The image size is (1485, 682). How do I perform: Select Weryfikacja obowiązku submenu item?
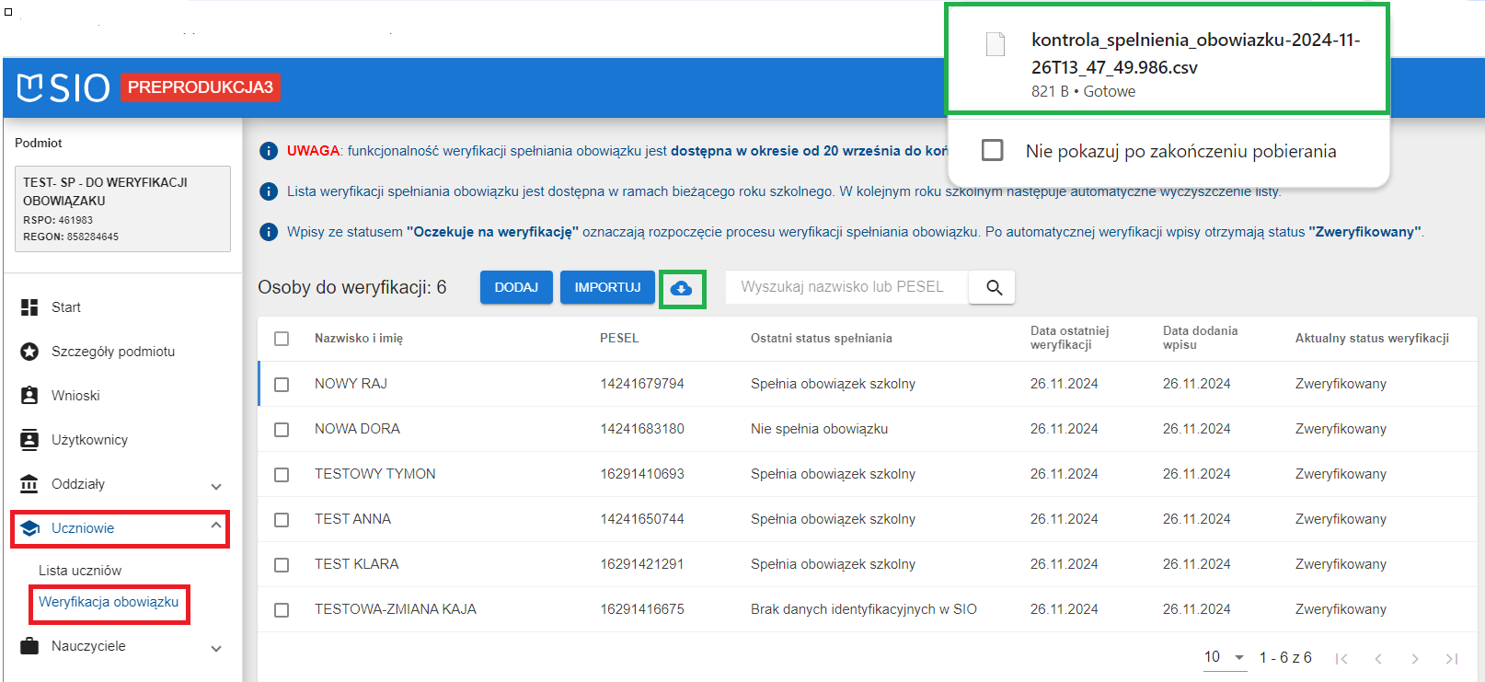click(x=109, y=602)
